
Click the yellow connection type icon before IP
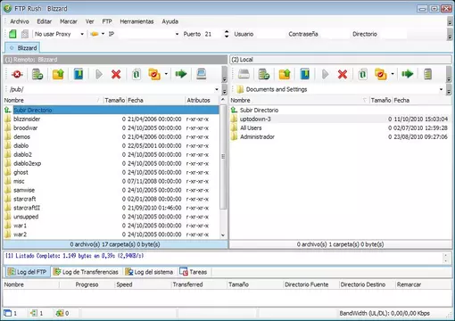tap(95, 34)
